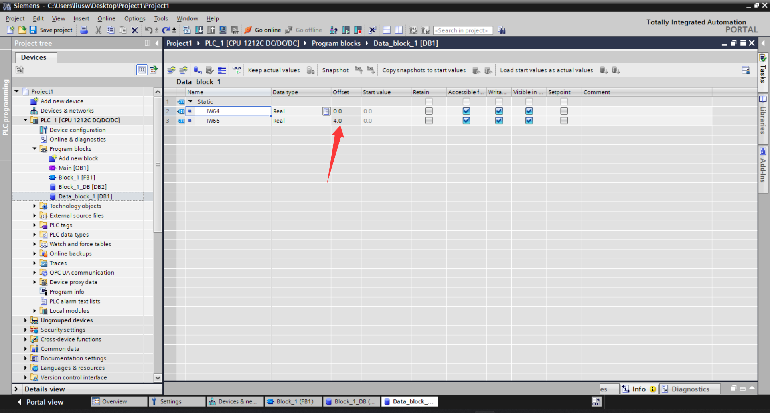Enable Setpoint checkbox for IW64
The width and height of the screenshot is (770, 413).
564,111
